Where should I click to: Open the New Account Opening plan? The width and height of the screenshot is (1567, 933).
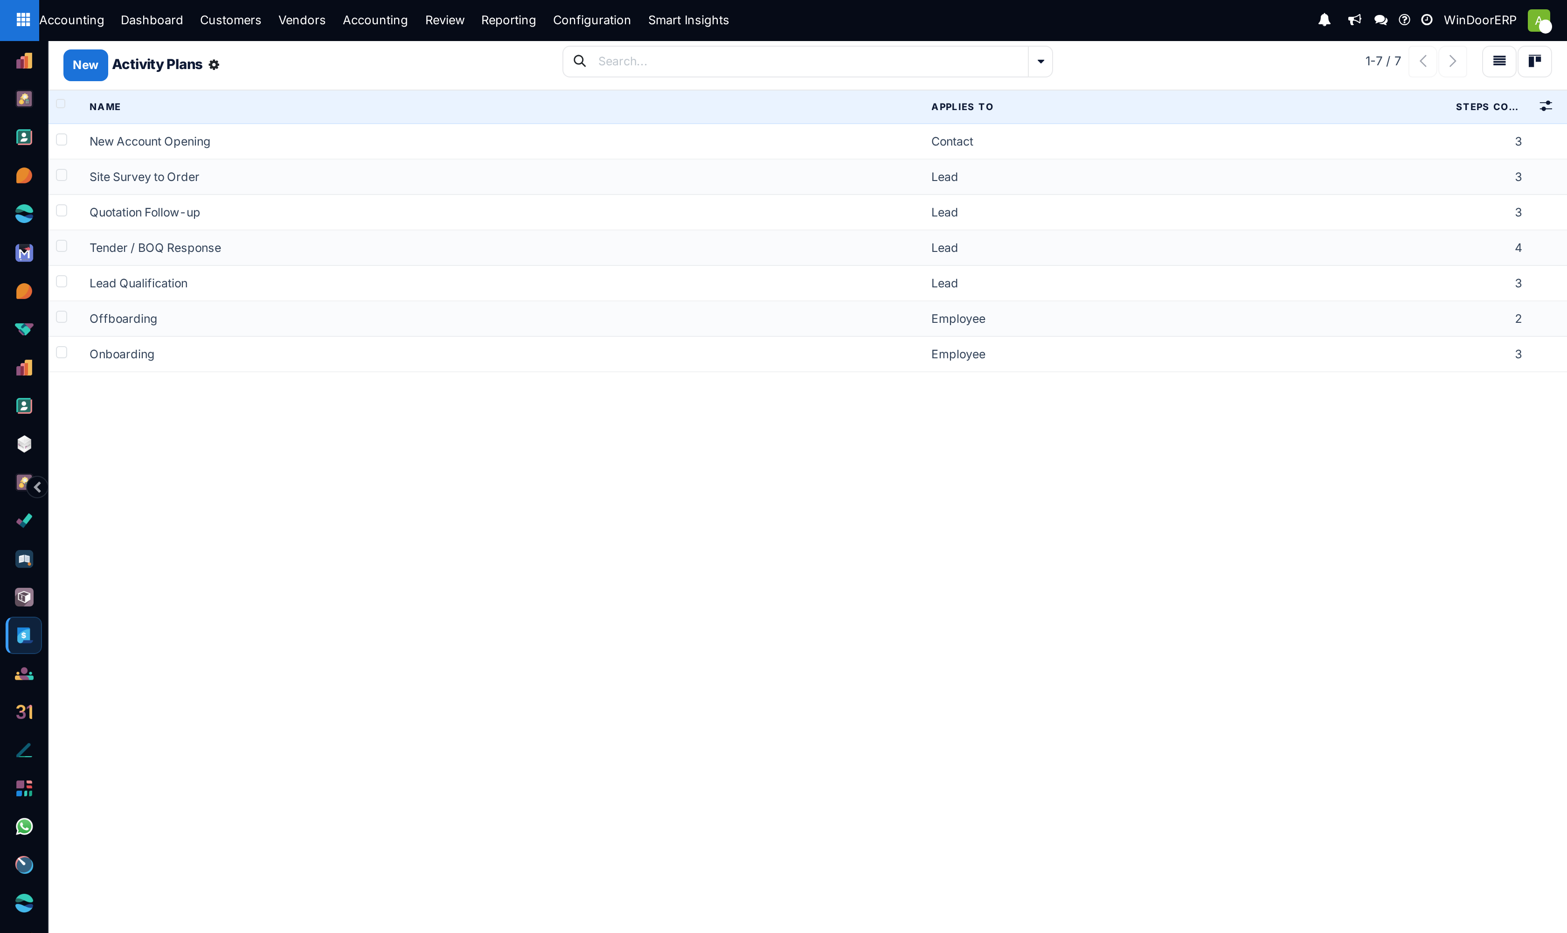coord(150,141)
